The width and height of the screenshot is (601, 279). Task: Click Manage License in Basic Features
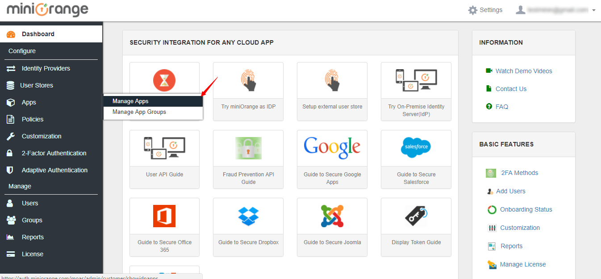tap(523, 264)
